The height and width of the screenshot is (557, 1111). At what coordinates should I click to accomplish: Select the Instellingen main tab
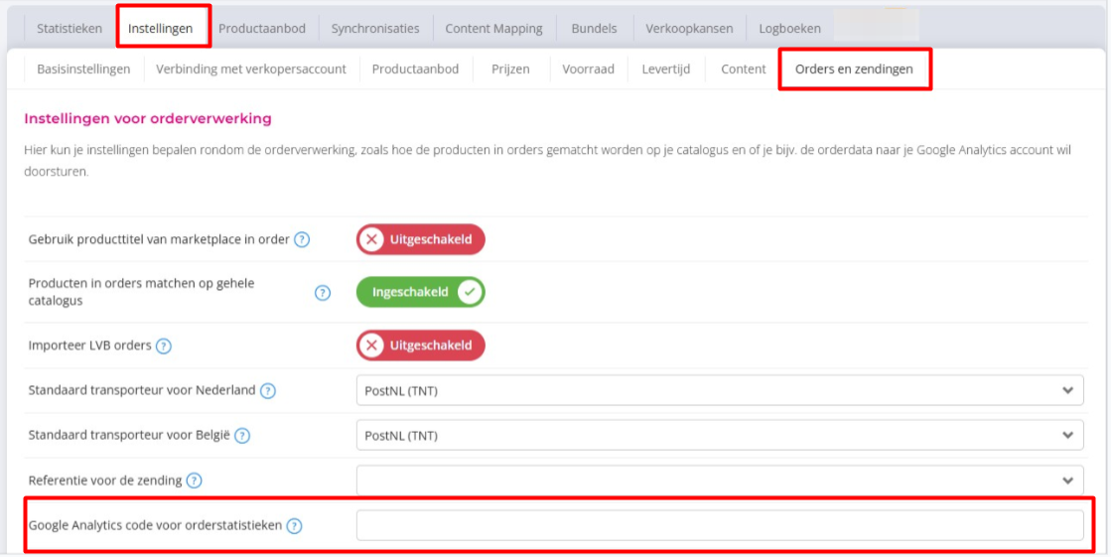[161, 29]
